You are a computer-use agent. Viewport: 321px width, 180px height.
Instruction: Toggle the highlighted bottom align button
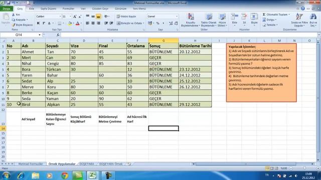click(98, 16)
